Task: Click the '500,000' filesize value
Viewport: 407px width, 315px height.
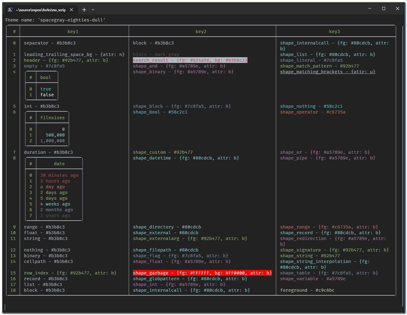Action: 55,135
